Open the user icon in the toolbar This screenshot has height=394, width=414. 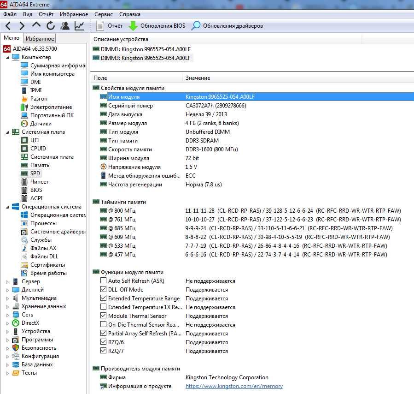click(65, 26)
